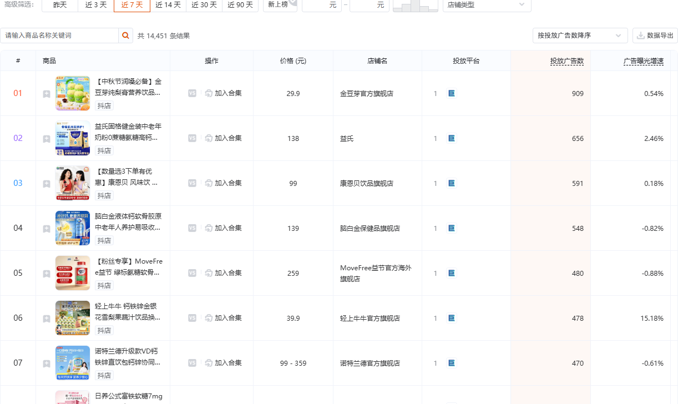This screenshot has width=678, height=404.
Task: Click 加入合集 for 诺特兰德升级款VD钙 product
Action: [x=223, y=363]
